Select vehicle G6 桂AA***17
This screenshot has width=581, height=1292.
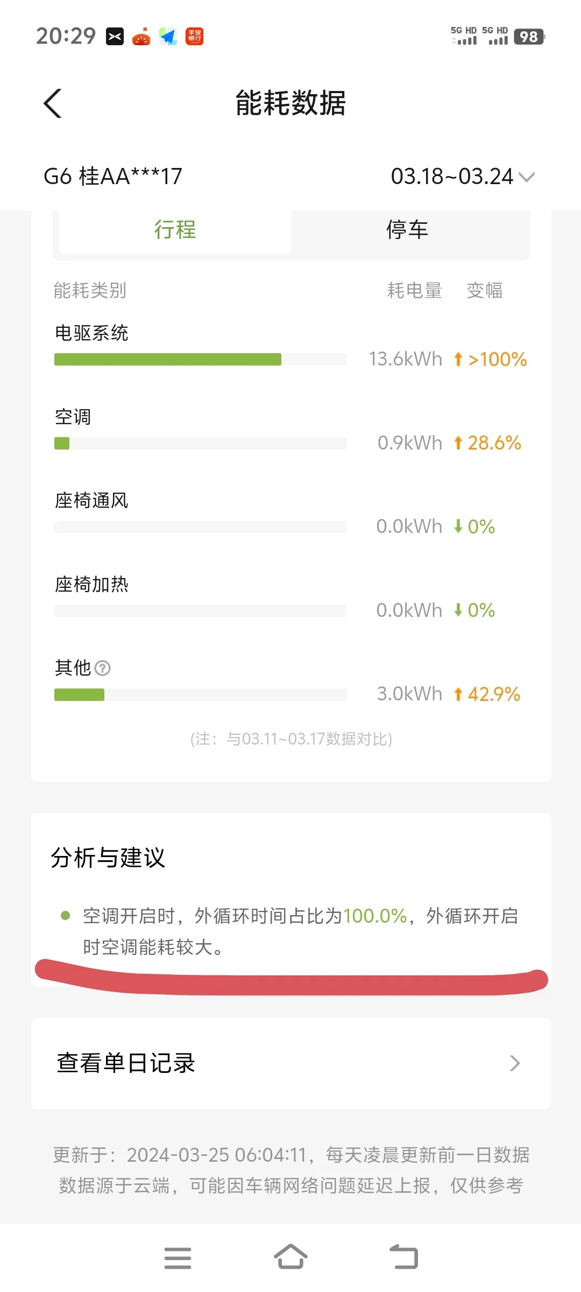(113, 177)
